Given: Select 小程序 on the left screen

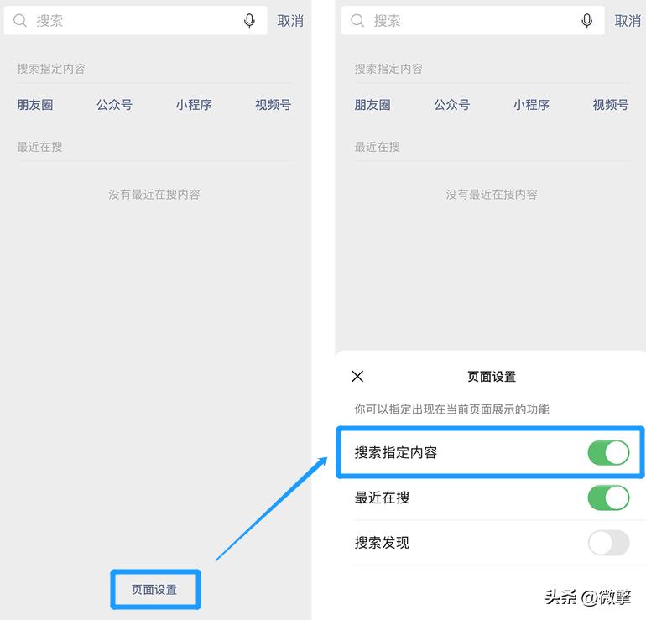Looking at the screenshot, I should 194,105.
